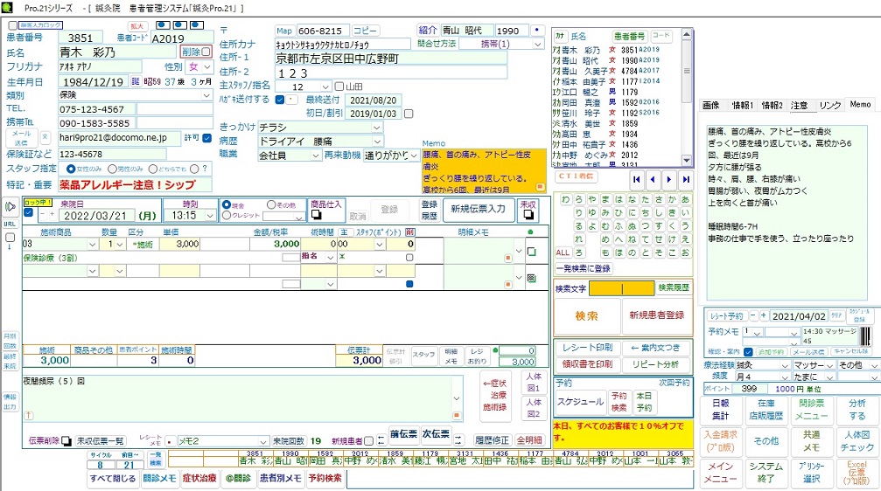Jump to the last patient record

686,180
